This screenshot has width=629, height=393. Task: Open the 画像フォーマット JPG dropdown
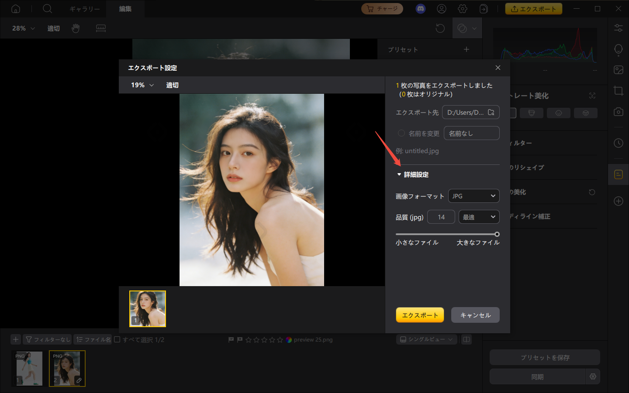coord(473,196)
